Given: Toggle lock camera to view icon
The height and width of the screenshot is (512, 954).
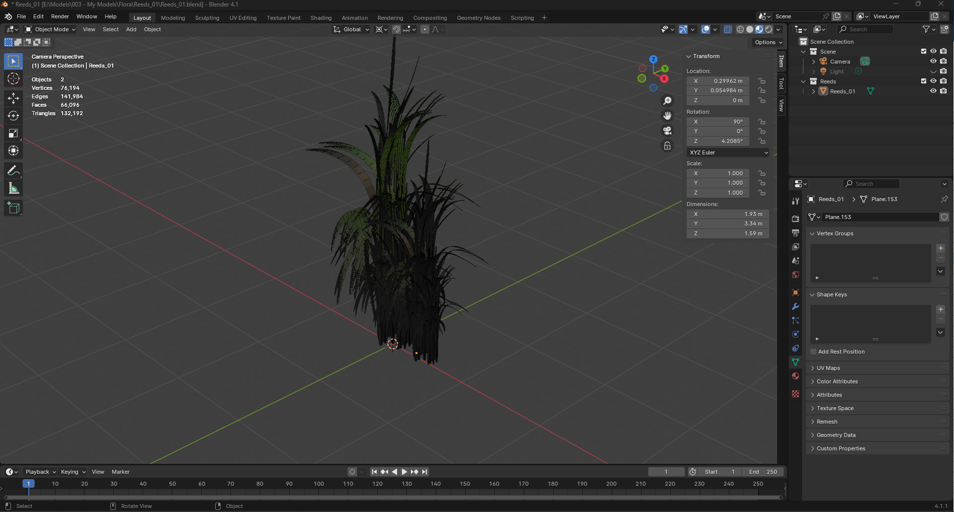Looking at the screenshot, I should (667, 146).
